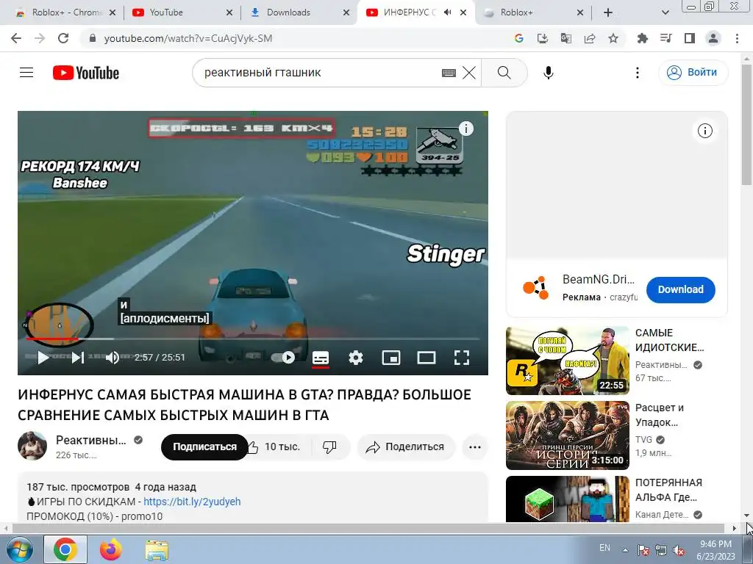Open САМЫЕ ИДИОТСКИЕ video thumbnail
Screen dimensions: 753x564
click(x=568, y=361)
